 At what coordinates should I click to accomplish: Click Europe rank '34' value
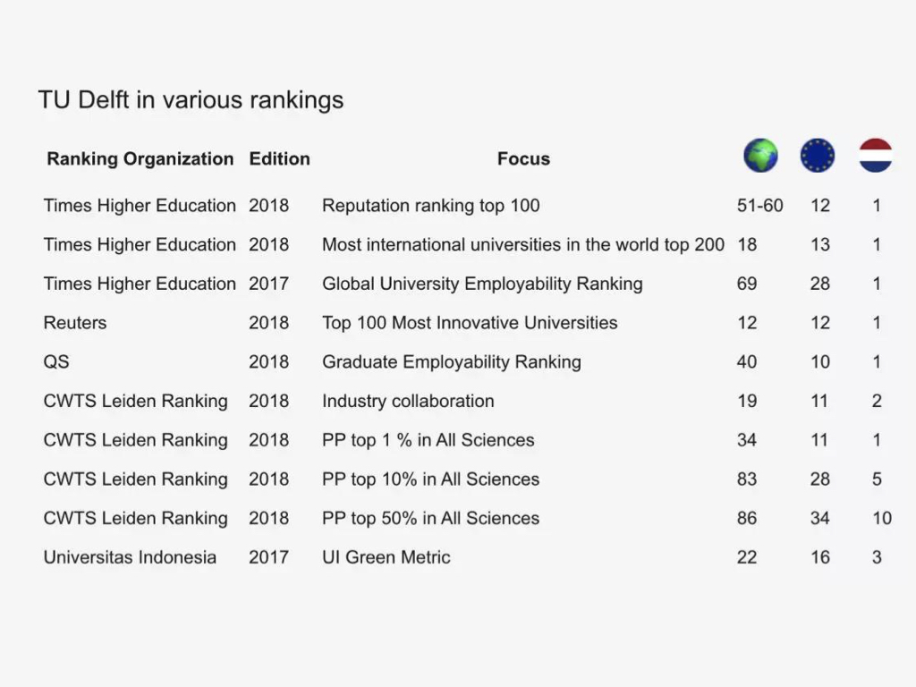[819, 519]
